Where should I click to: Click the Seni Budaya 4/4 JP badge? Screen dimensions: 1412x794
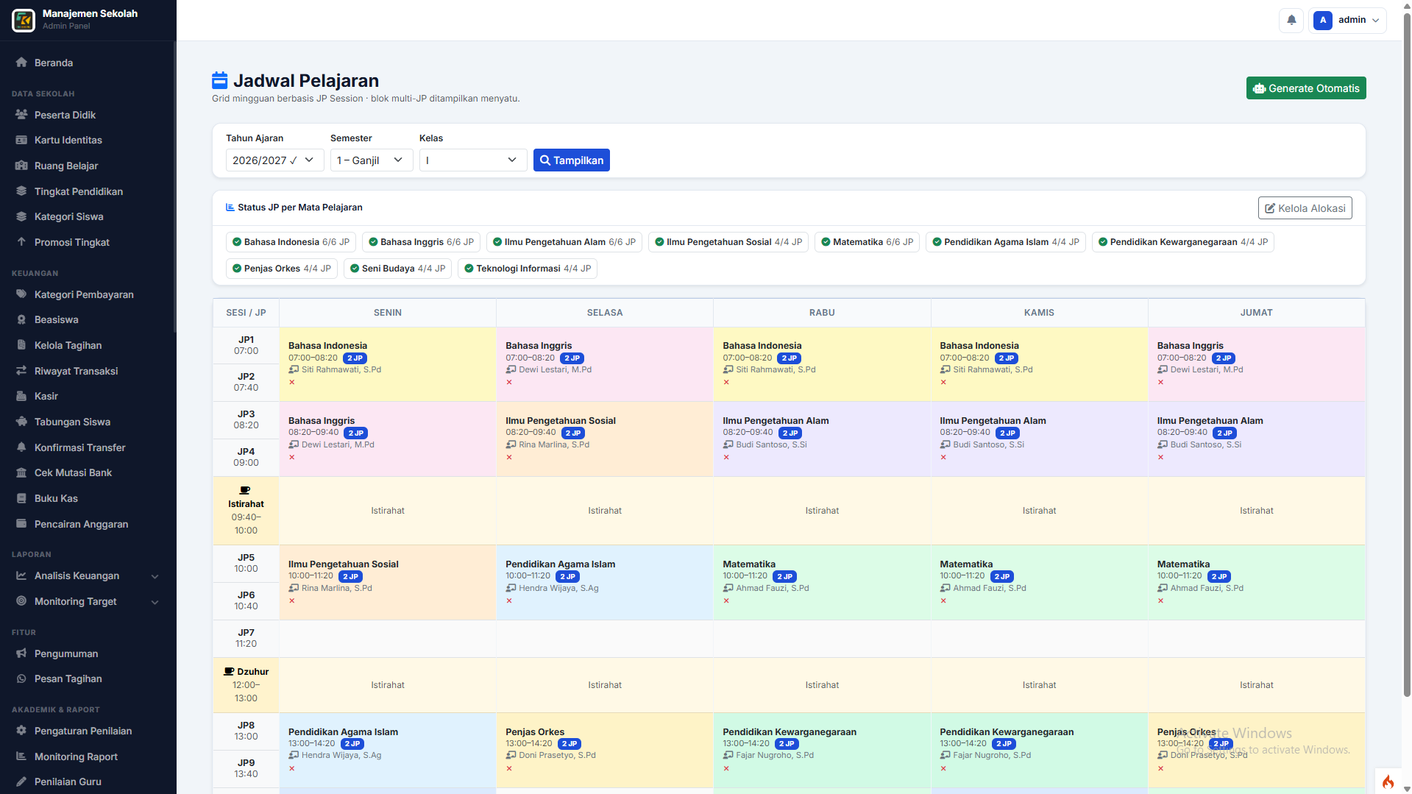pyautogui.click(x=397, y=269)
